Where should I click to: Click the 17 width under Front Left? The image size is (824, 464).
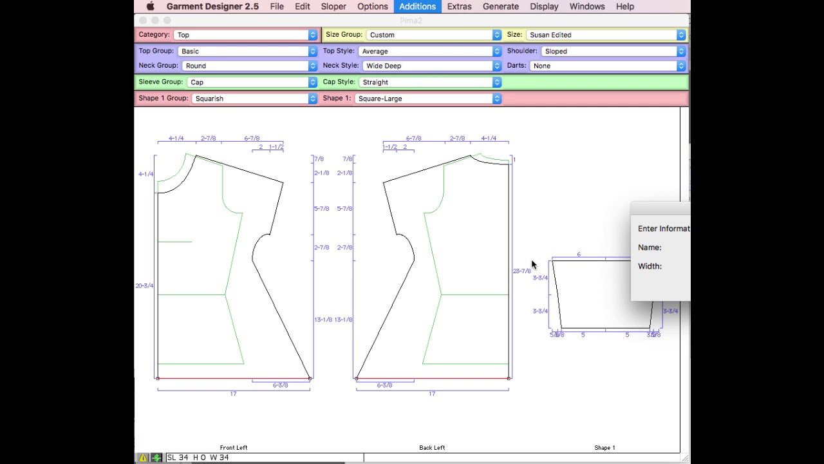[x=233, y=394]
